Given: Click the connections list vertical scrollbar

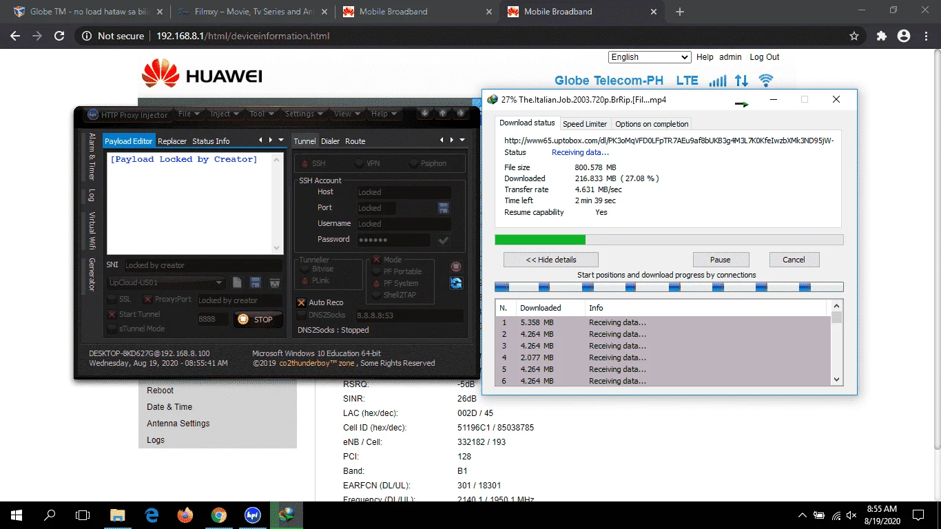Looking at the screenshot, I should point(837,342).
